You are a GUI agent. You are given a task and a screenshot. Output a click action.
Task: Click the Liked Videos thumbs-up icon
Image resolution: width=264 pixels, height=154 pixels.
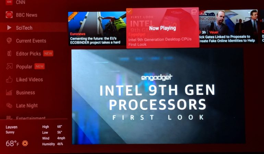click(9, 80)
